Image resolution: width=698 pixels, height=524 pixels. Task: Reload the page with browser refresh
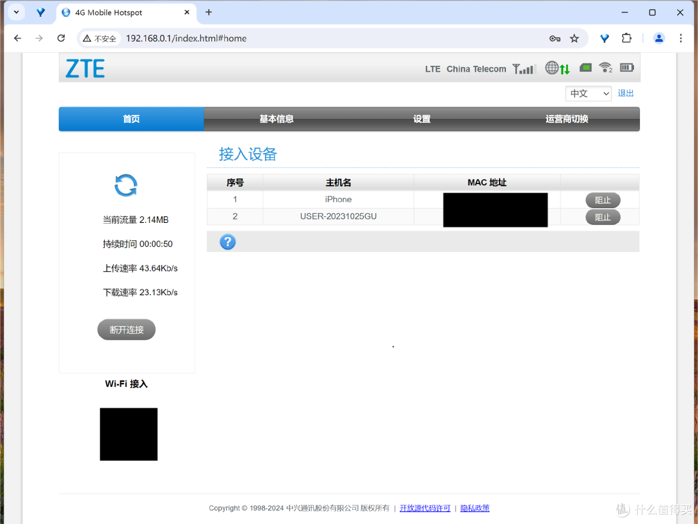pyautogui.click(x=61, y=38)
